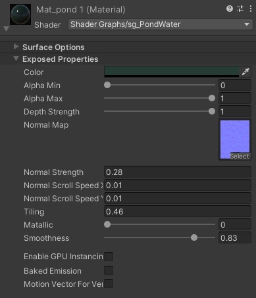The image size is (256, 298).
Task: Click the Normal Strength field showing 0.28
Action: [178, 172]
